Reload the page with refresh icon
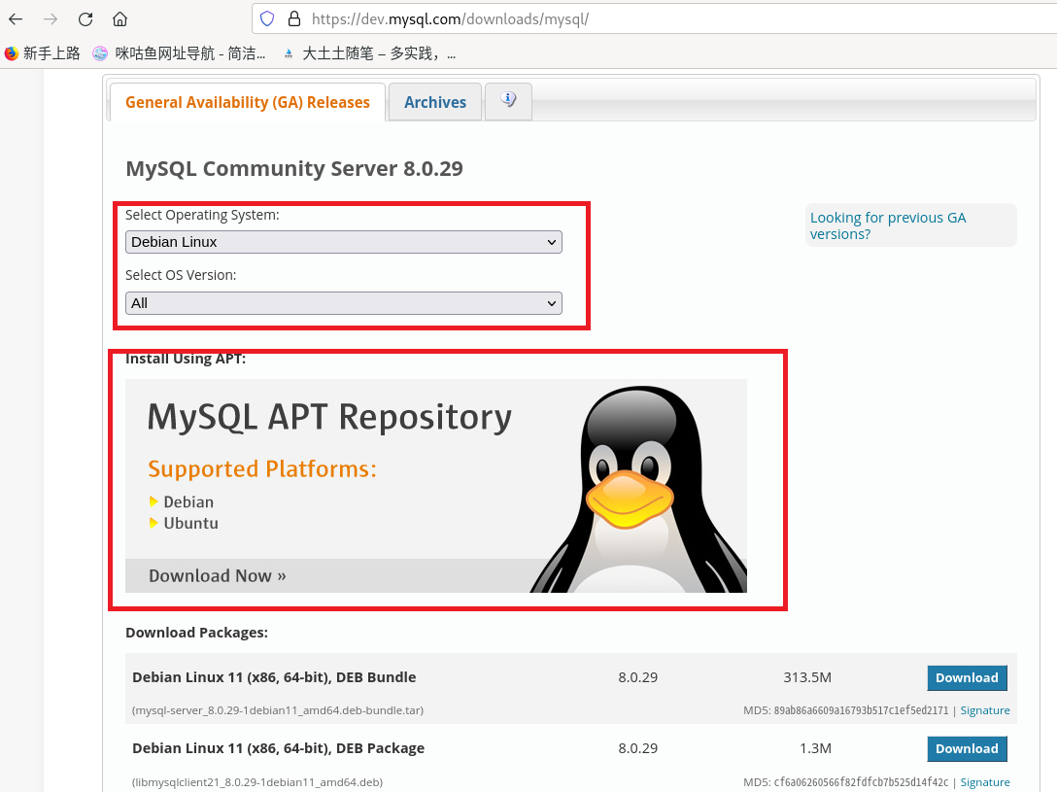The height and width of the screenshot is (792, 1057). point(85,18)
